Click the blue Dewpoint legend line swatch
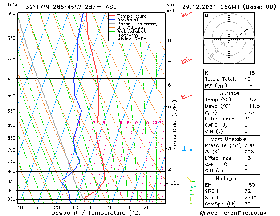 click(112, 20)
